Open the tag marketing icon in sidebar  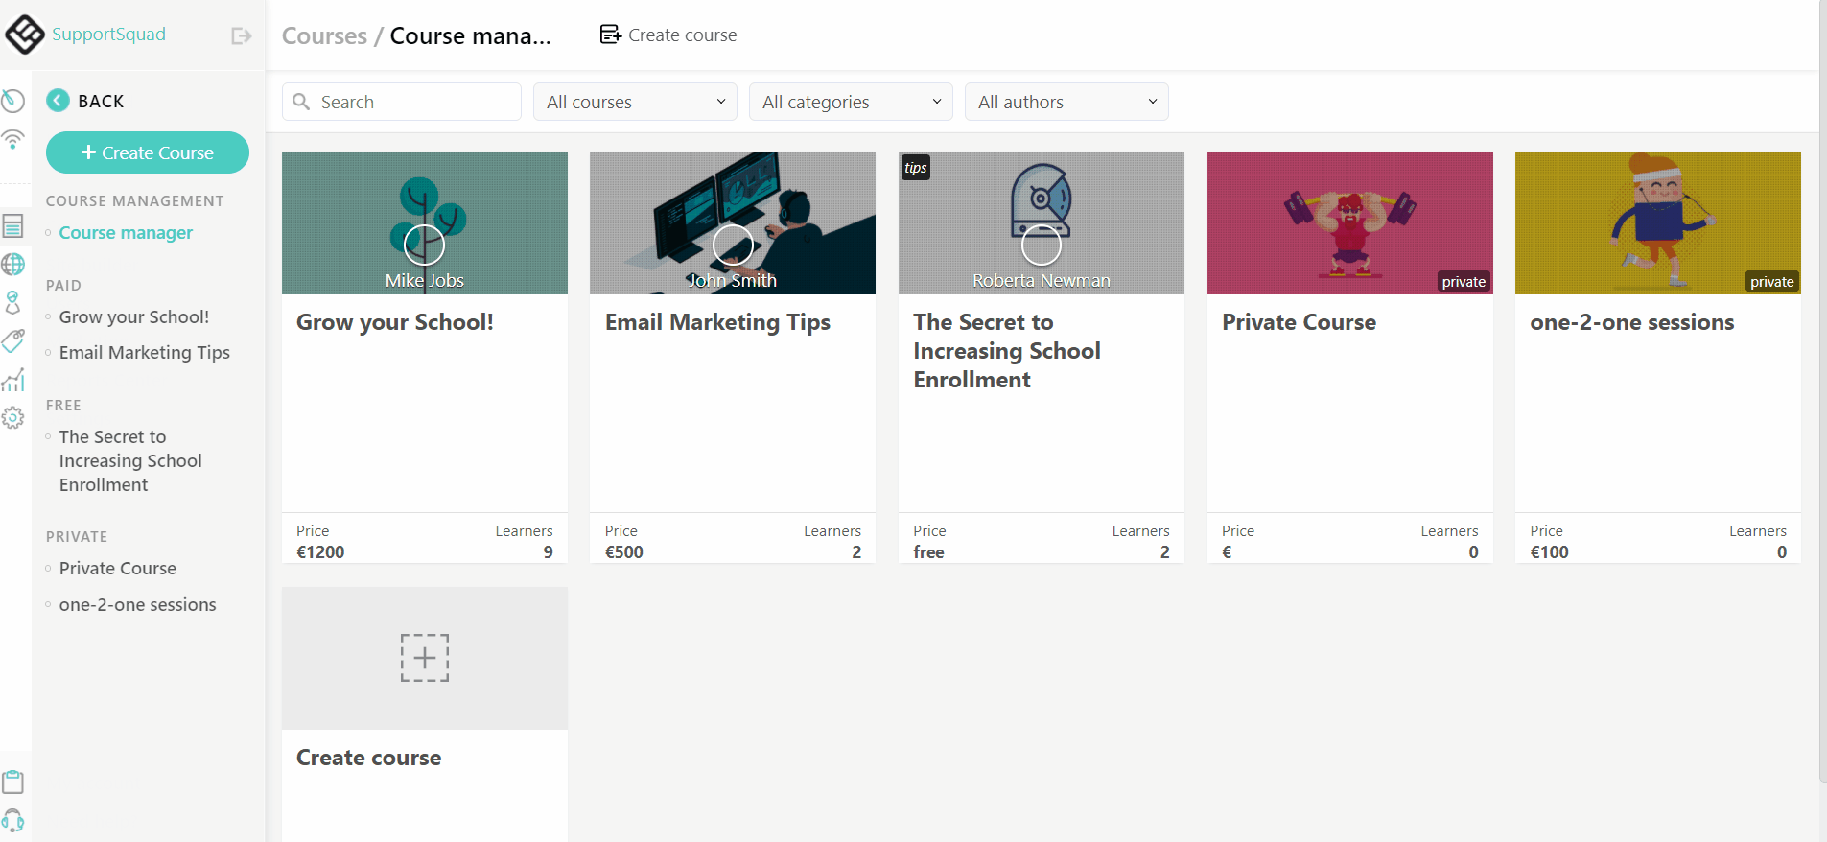tap(12, 341)
